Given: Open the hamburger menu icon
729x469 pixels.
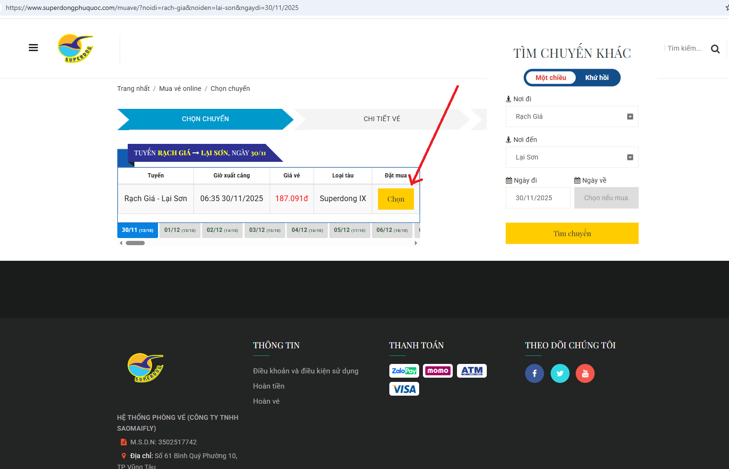Looking at the screenshot, I should click(33, 48).
